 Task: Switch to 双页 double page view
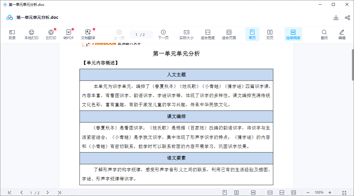point(270,34)
